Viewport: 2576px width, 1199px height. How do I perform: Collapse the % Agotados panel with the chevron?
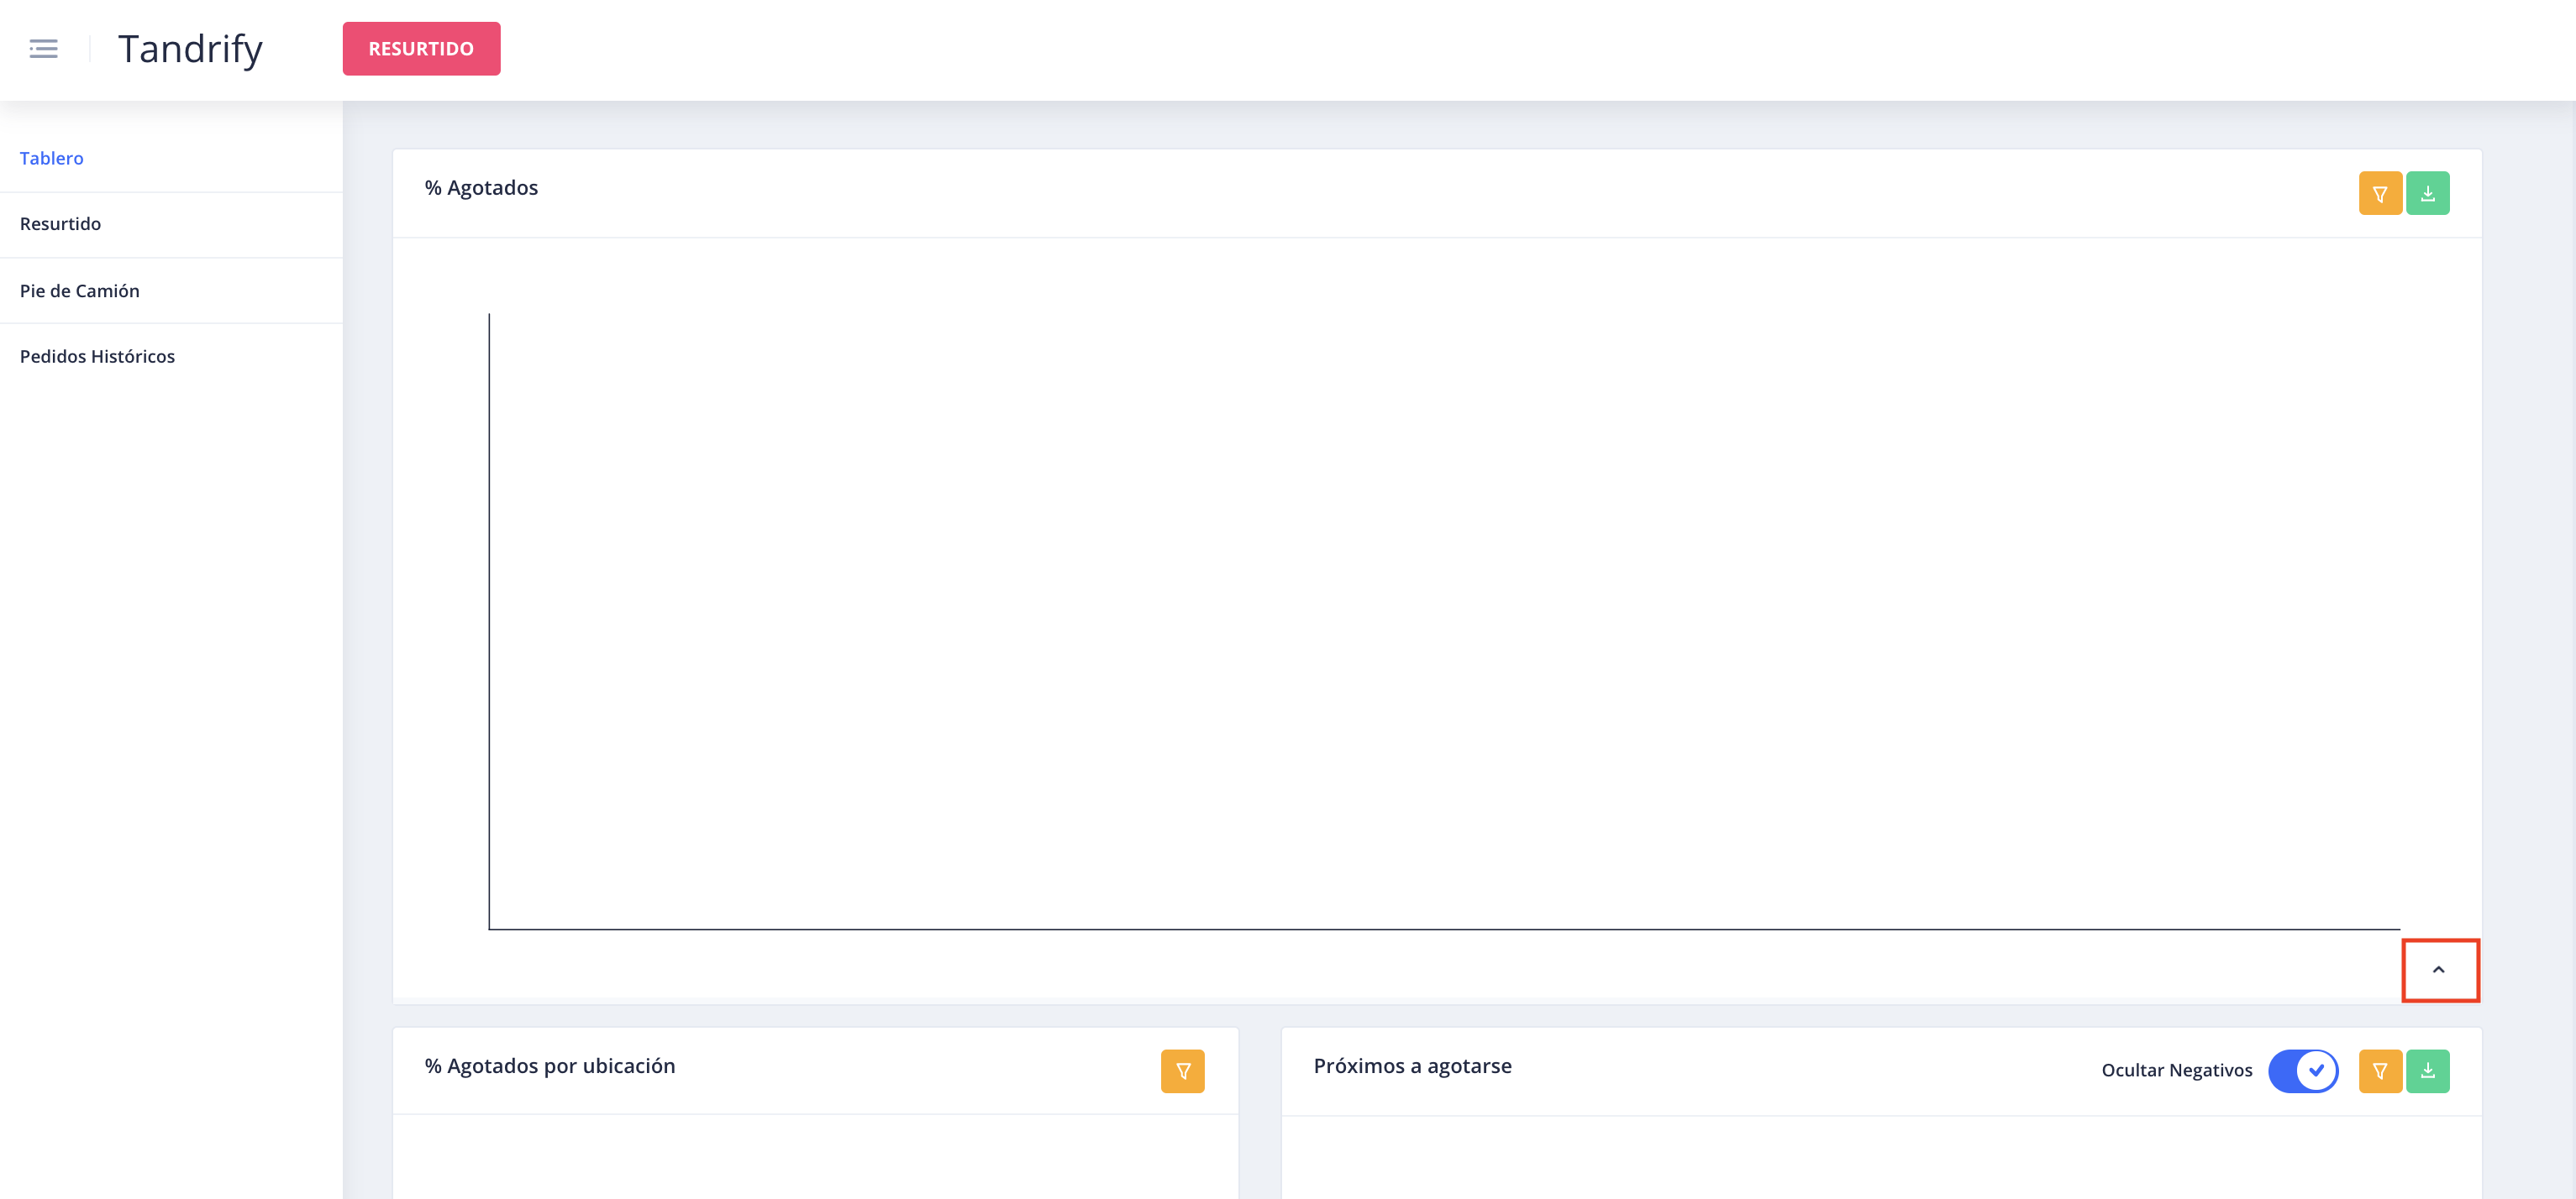[x=2439, y=970]
